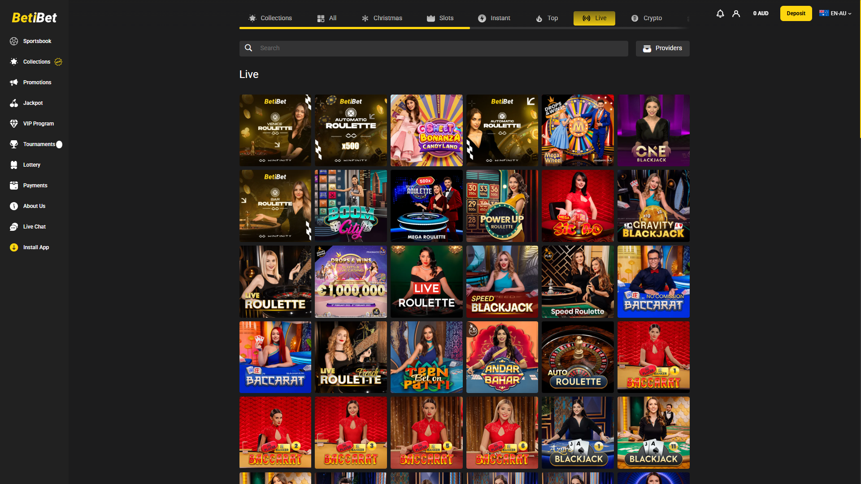Viewport: 861px width, 484px height.
Task: Open the Providers filter button
Action: (x=662, y=48)
